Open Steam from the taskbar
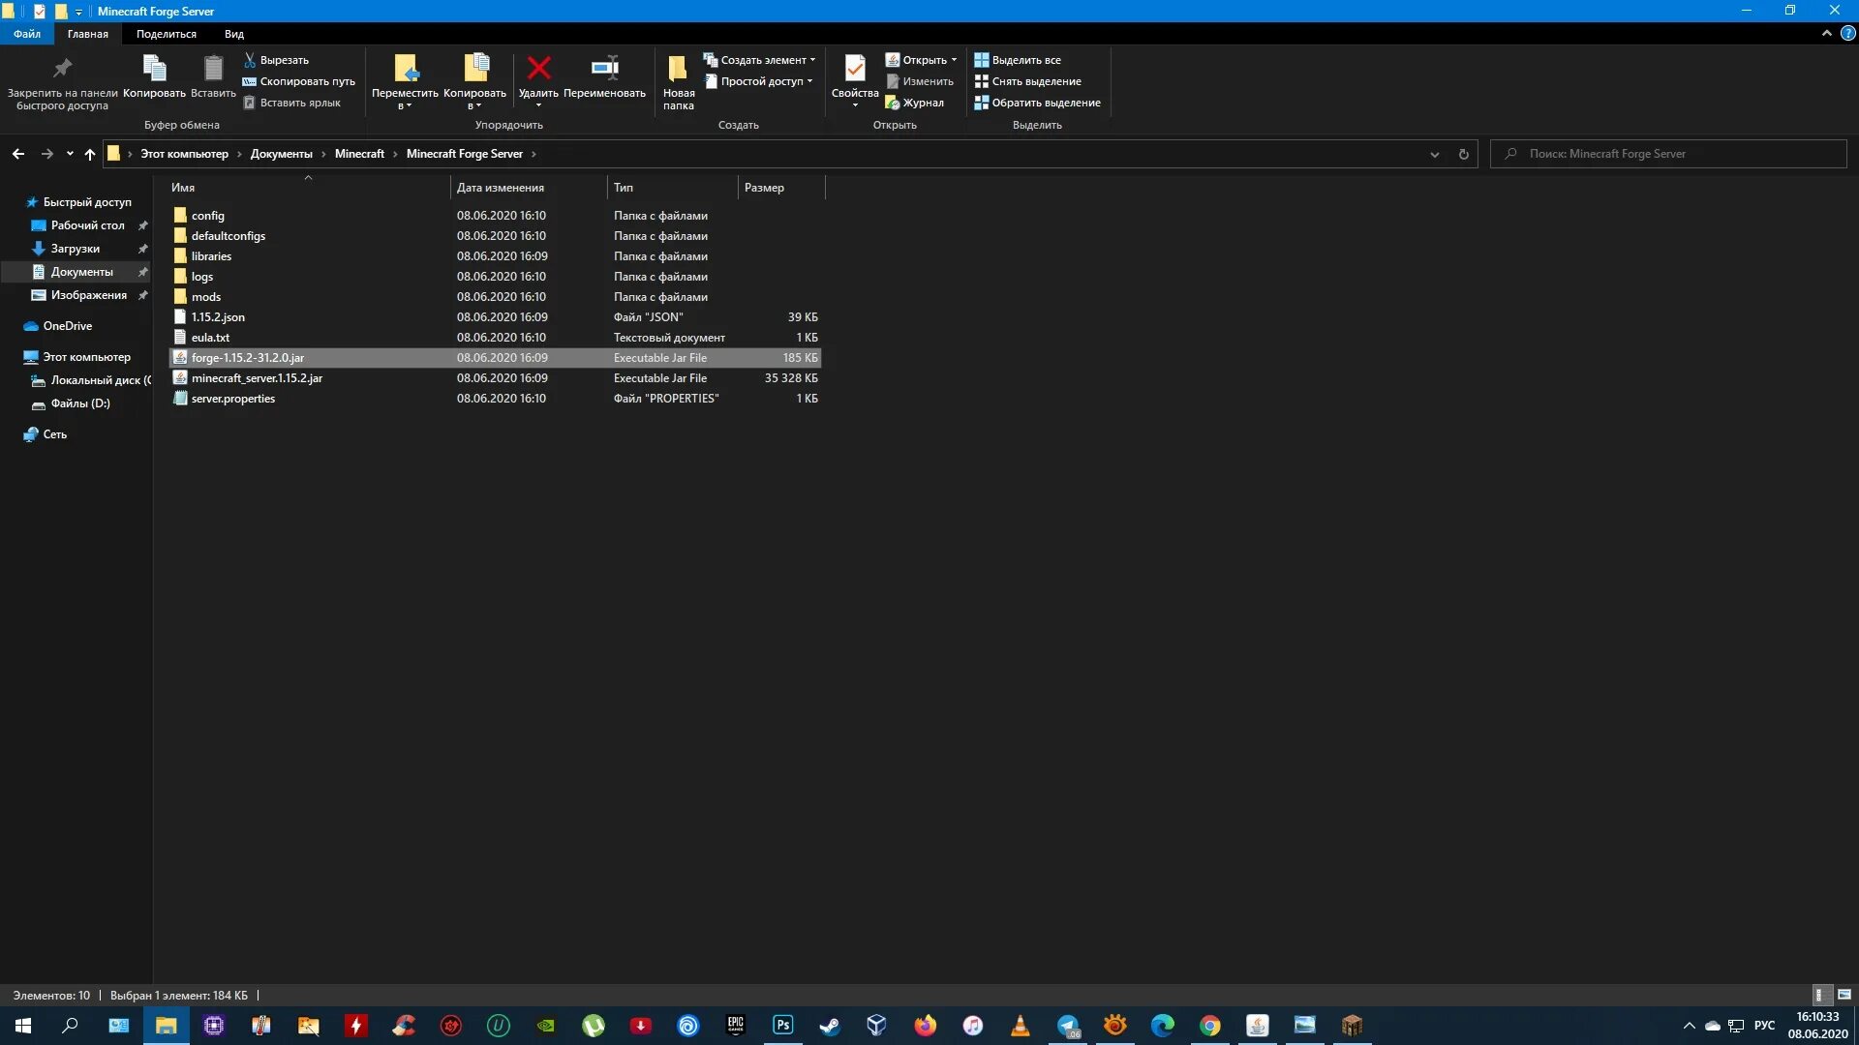The width and height of the screenshot is (1859, 1045). tap(830, 1026)
